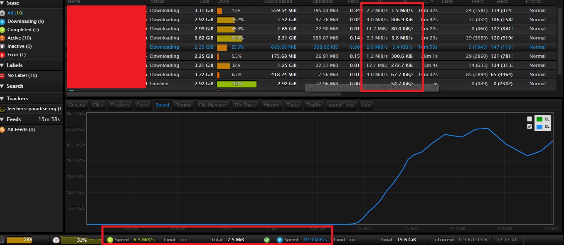Click the blue DL color swatch in legend
The height and width of the screenshot is (245, 564).
click(539, 126)
